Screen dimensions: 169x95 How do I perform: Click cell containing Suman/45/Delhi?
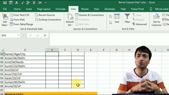tap(25, 82)
